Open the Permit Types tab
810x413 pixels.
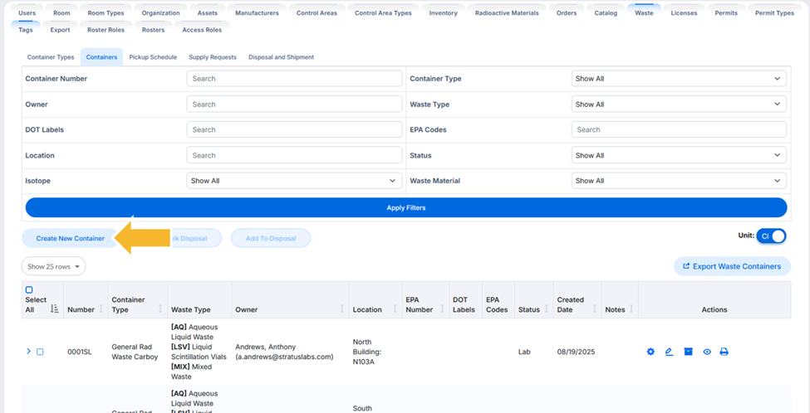[774, 13]
